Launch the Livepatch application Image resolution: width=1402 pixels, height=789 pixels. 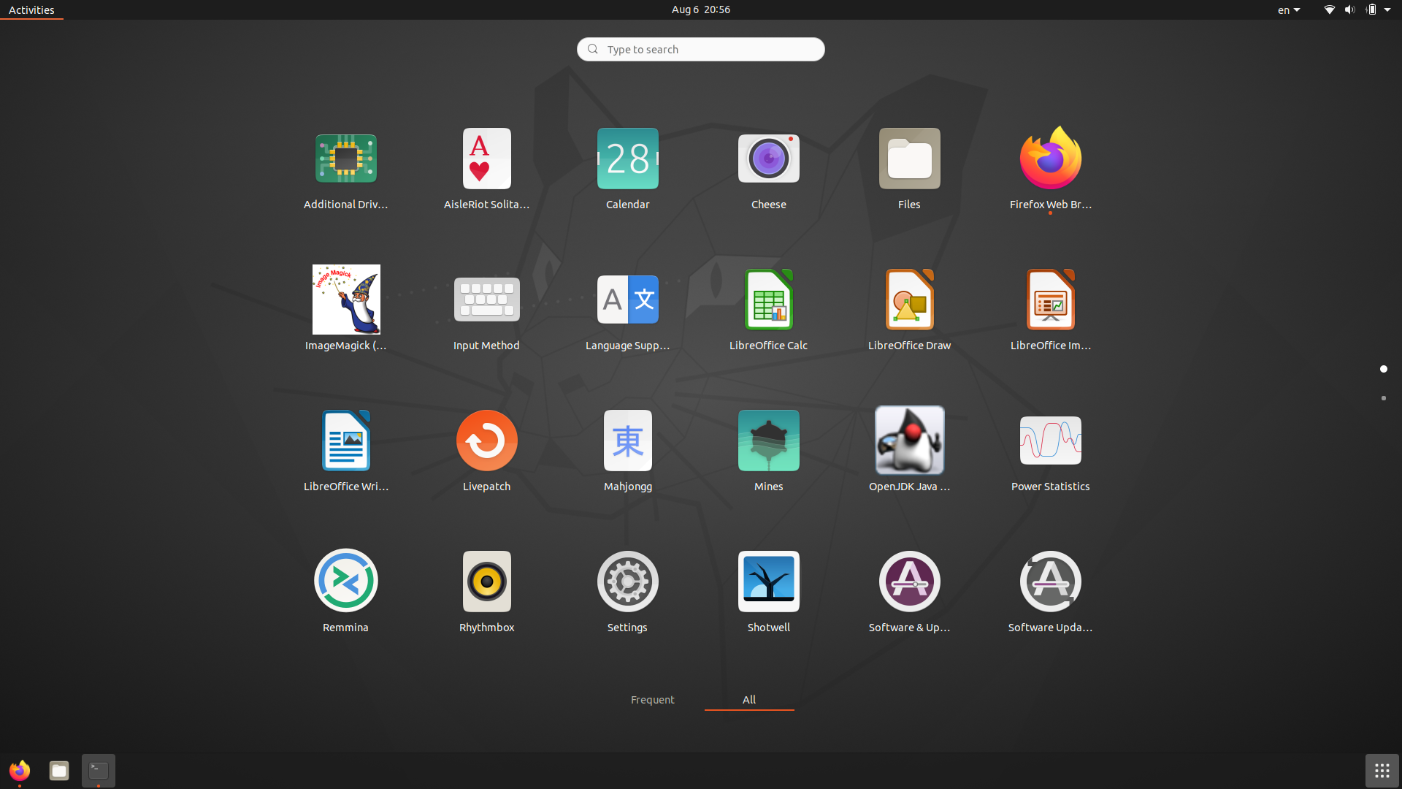click(486, 441)
